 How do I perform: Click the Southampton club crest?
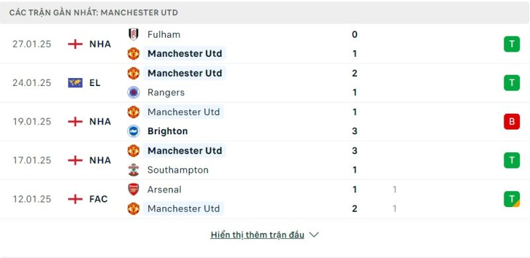134,170
